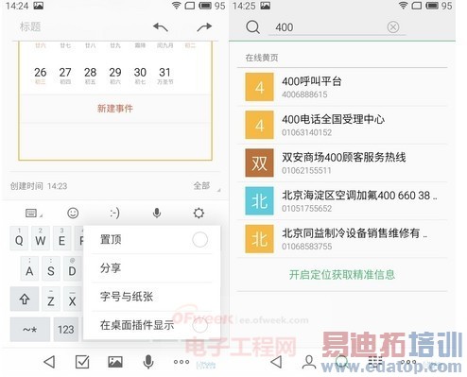
Task: Tap the undo arrow in note editor
Action: click(x=161, y=27)
